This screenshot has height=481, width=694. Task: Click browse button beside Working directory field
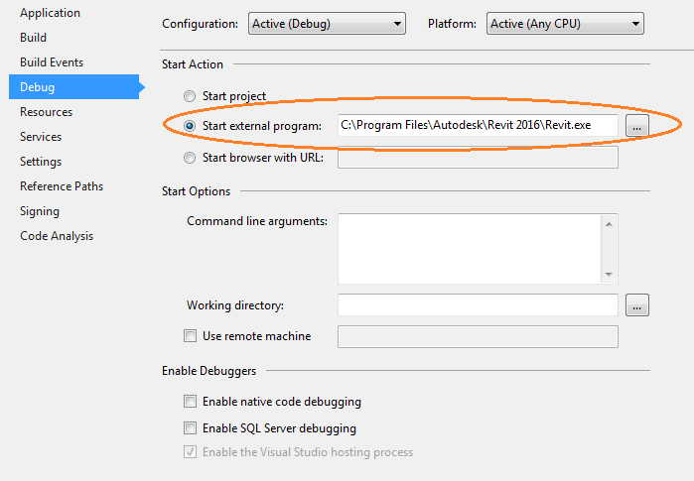[636, 305]
